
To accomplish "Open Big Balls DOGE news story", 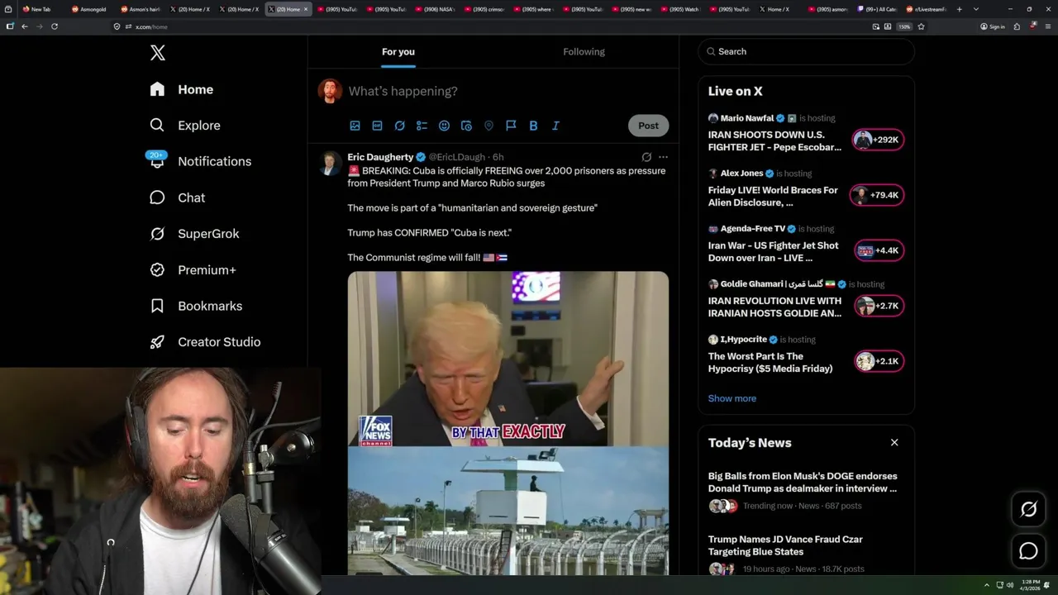I will coord(803,482).
